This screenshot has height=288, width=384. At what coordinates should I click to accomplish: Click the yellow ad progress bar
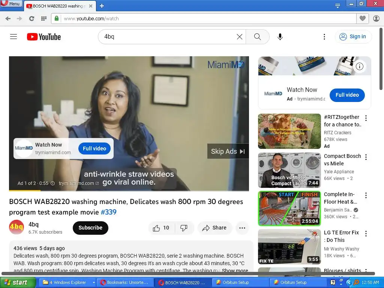pos(25,190)
